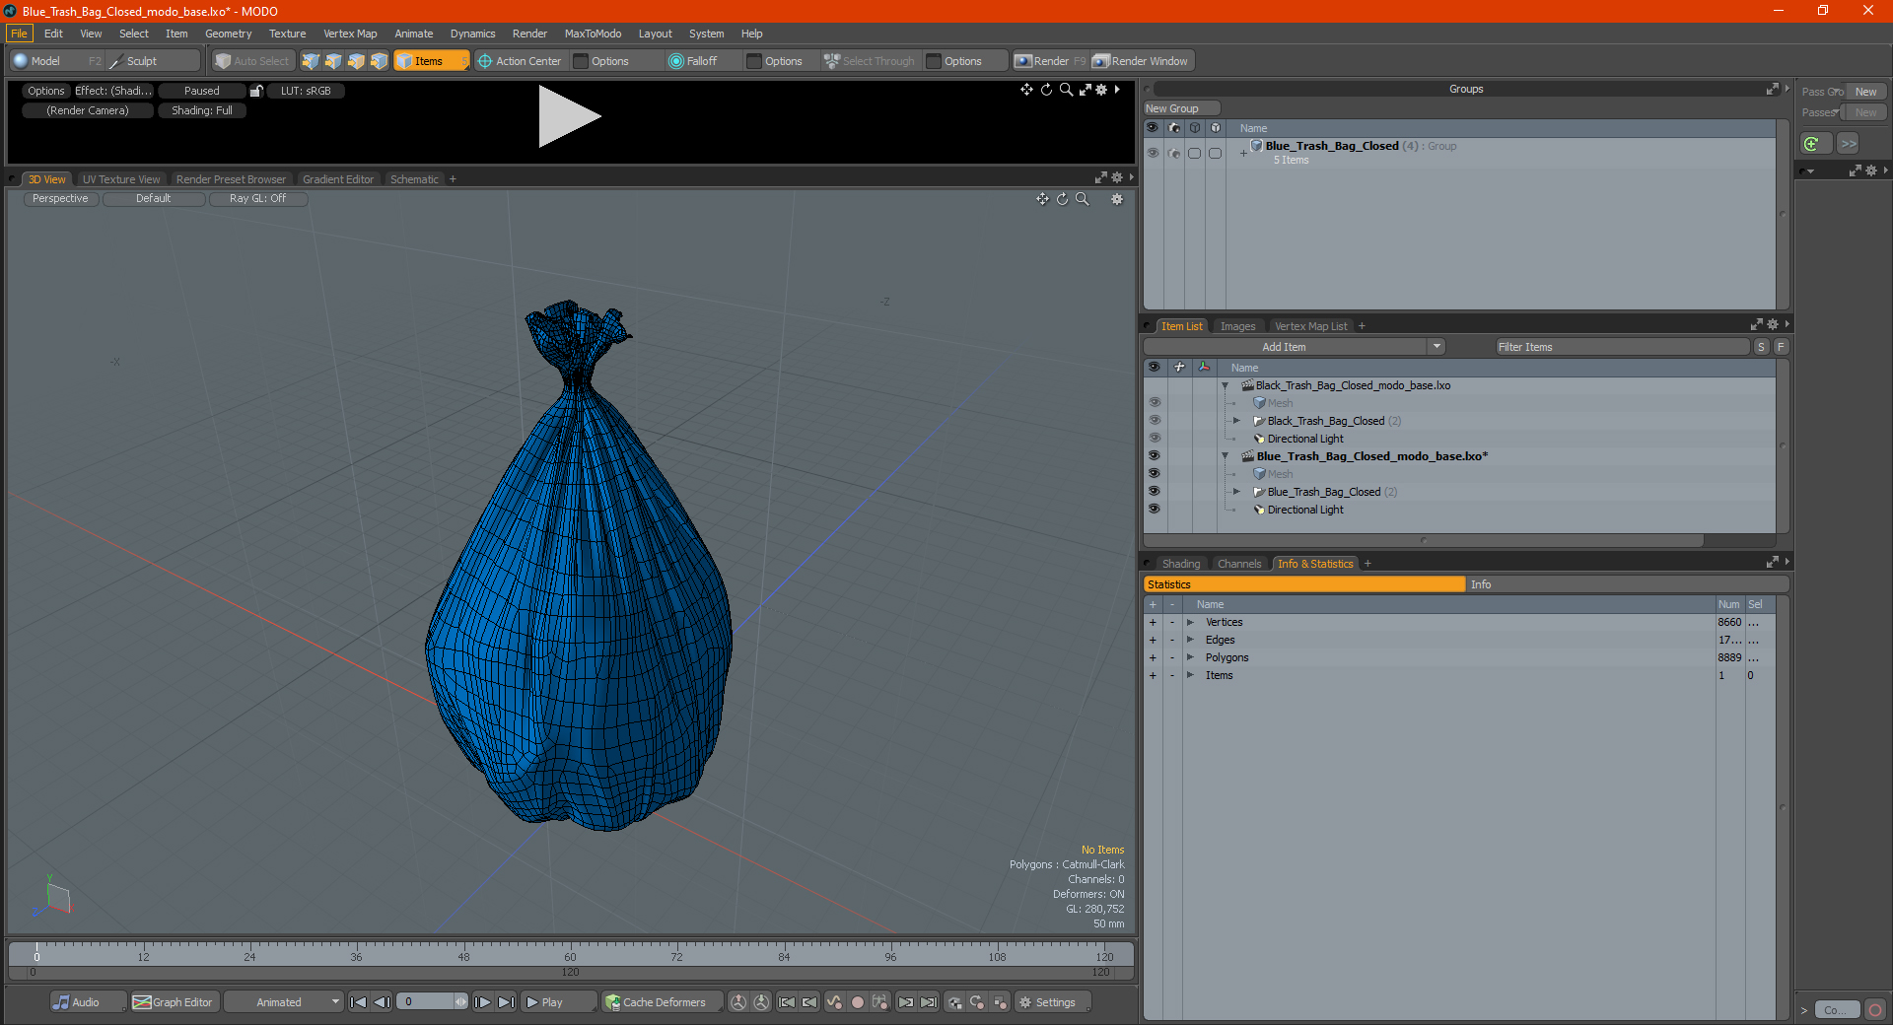Image resolution: width=1893 pixels, height=1025 pixels.
Task: Open the Render Window
Action: (1142, 61)
